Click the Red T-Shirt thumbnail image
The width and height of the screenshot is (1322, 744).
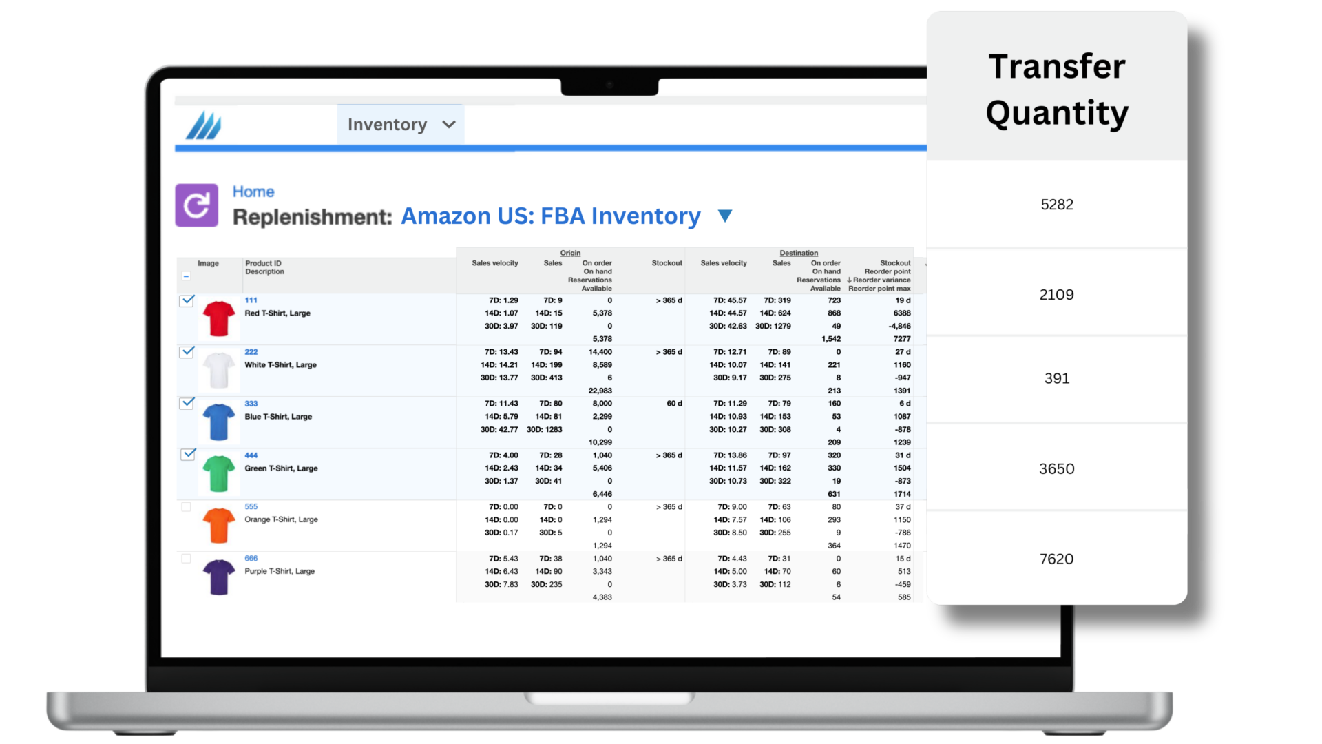point(216,317)
